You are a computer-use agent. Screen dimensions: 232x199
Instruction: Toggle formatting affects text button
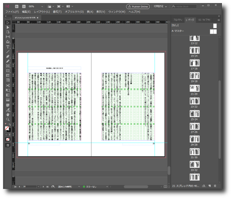coord(10,135)
